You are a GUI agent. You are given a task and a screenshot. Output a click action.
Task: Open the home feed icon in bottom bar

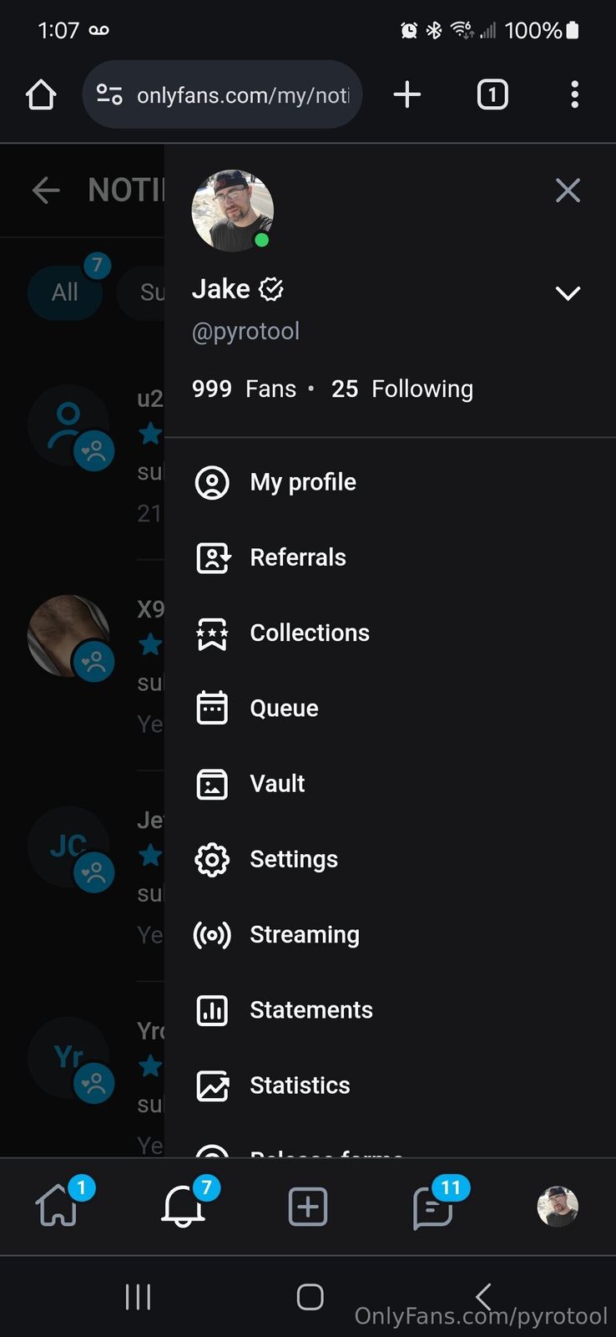point(58,1207)
